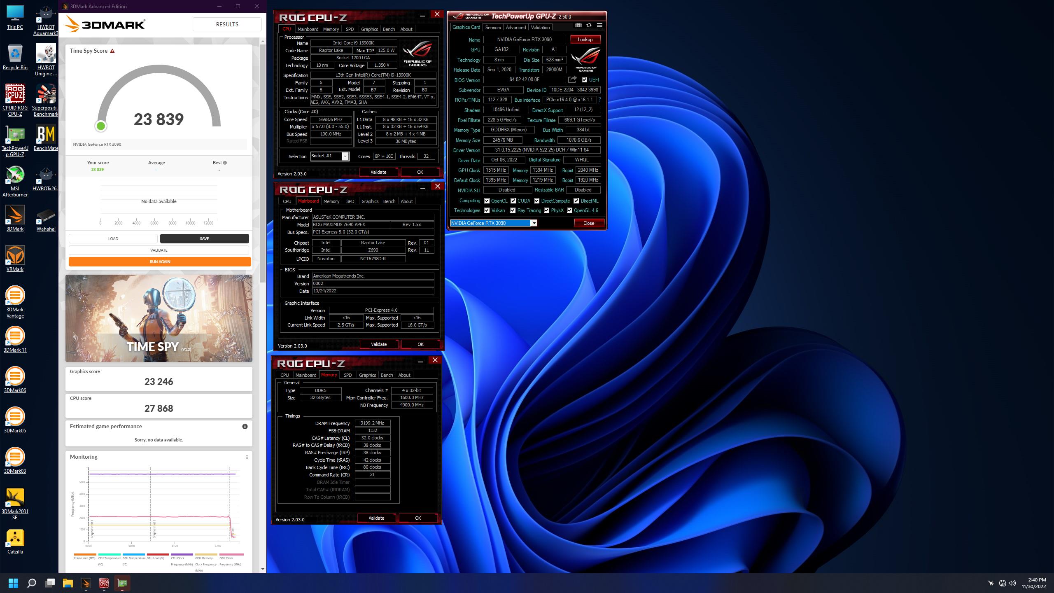
Task: Open the BenchMate desktop shortcut
Action: click(46, 138)
